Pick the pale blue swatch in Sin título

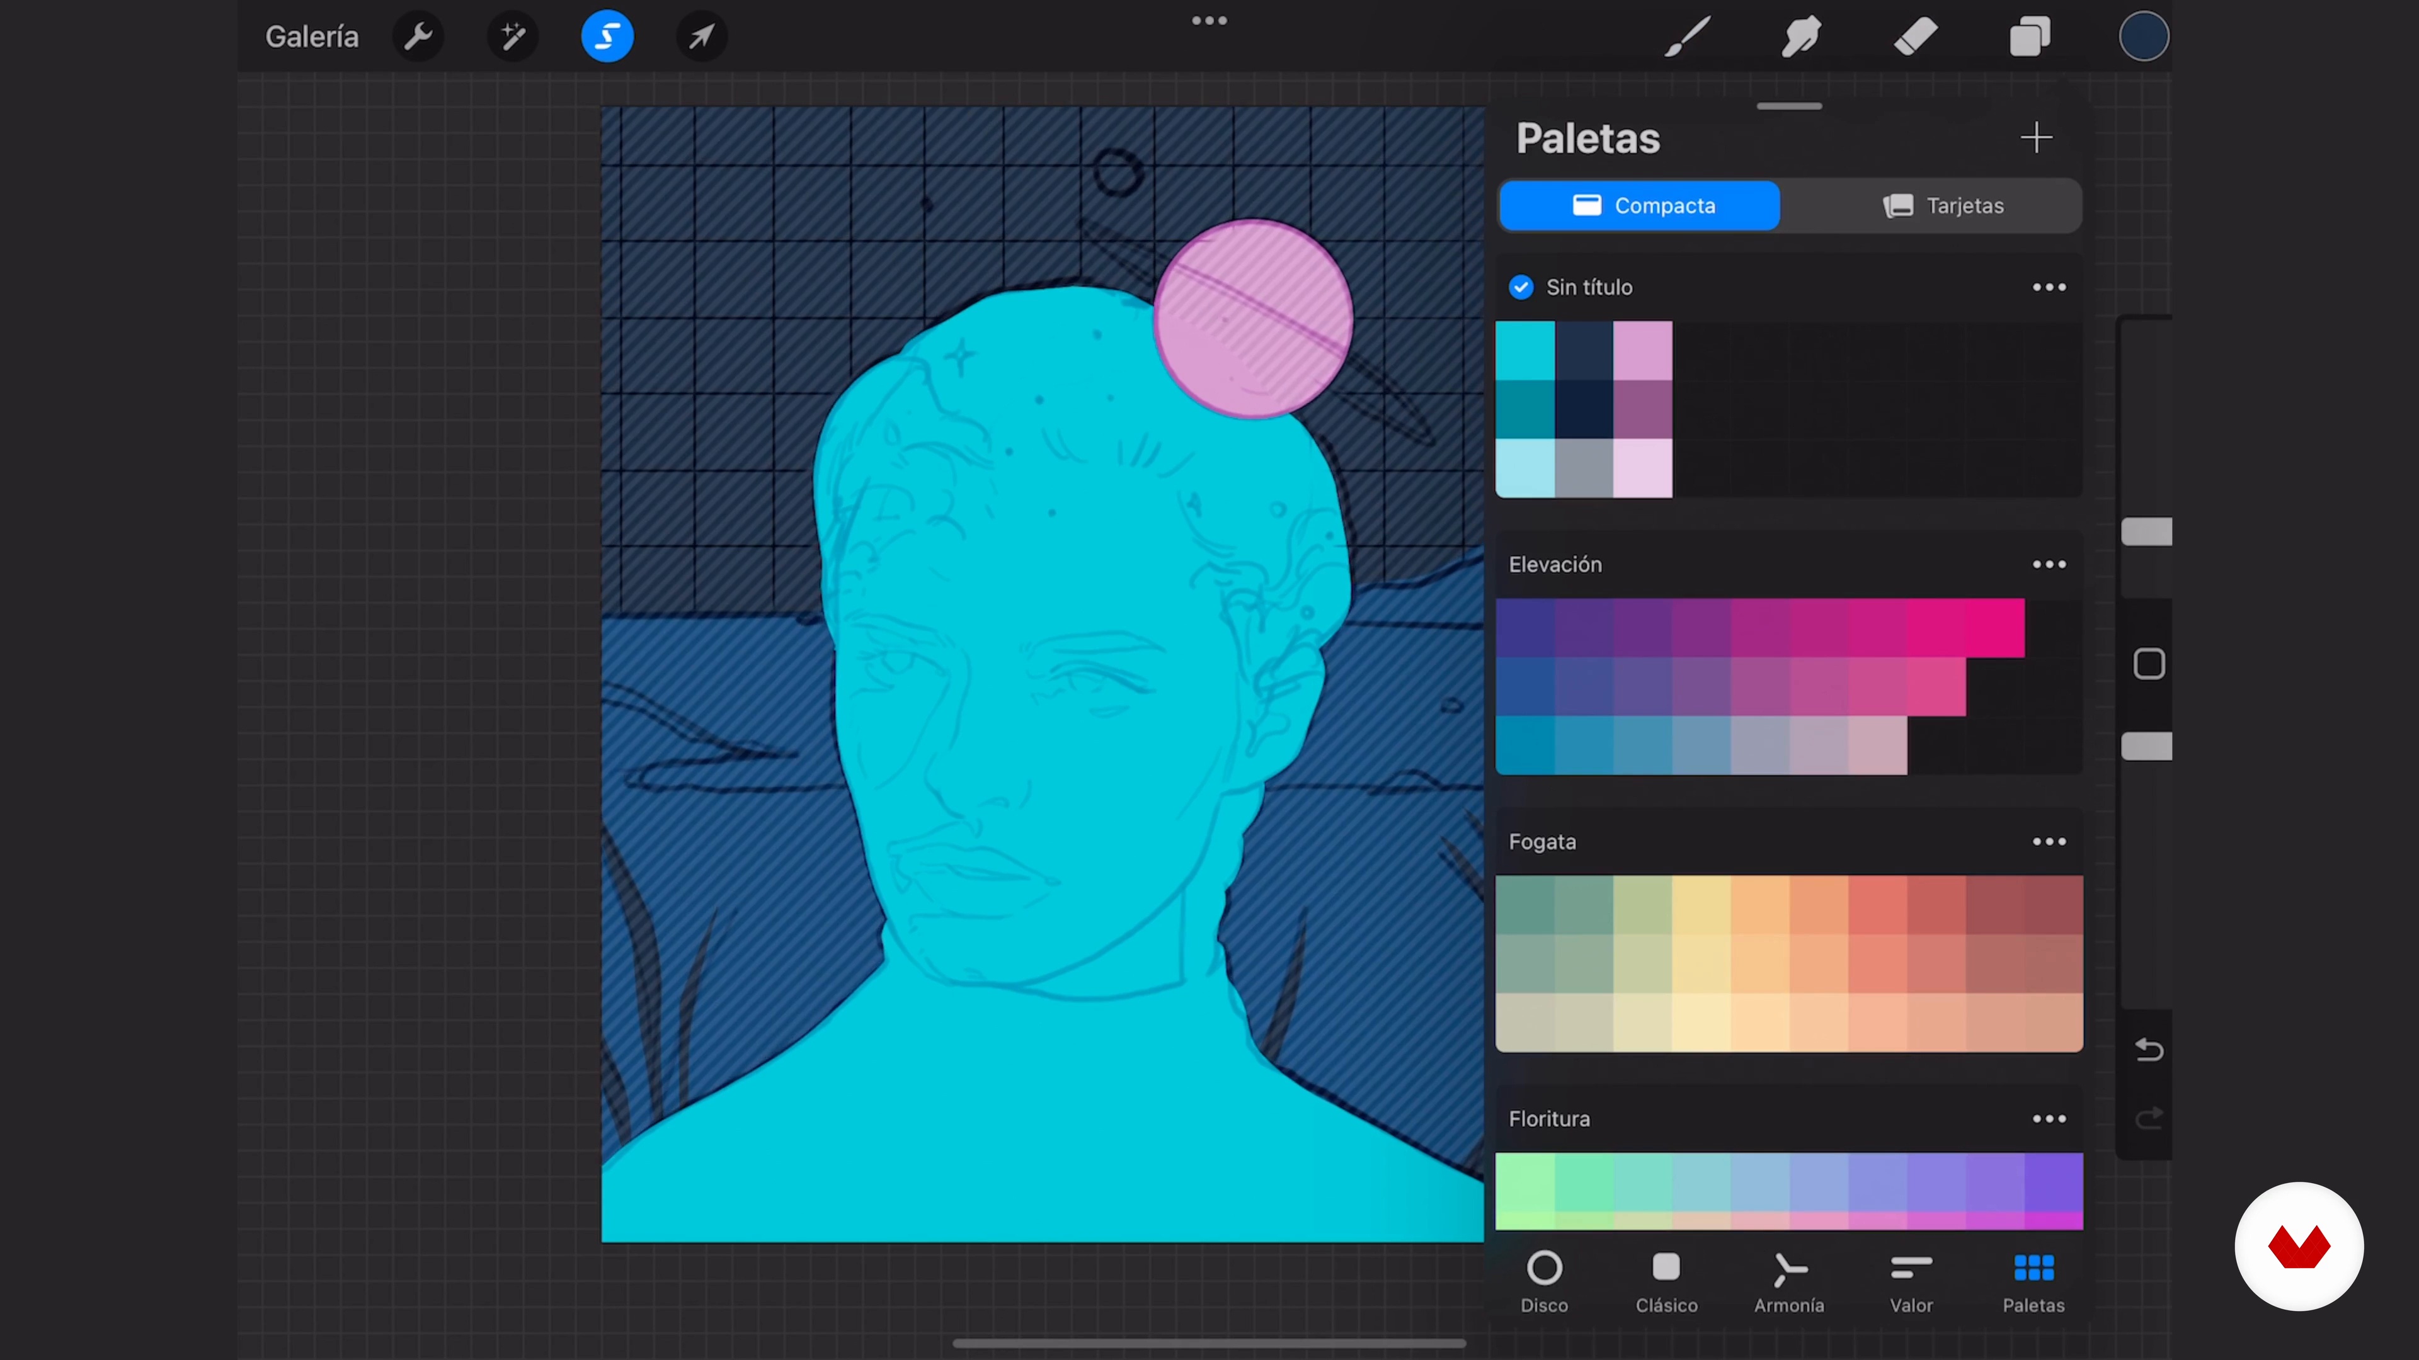coord(1525,467)
